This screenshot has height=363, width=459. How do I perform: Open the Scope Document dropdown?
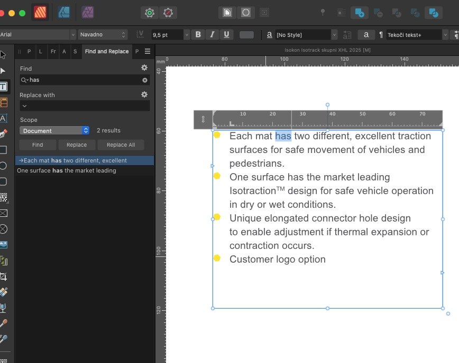click(54, 130)
